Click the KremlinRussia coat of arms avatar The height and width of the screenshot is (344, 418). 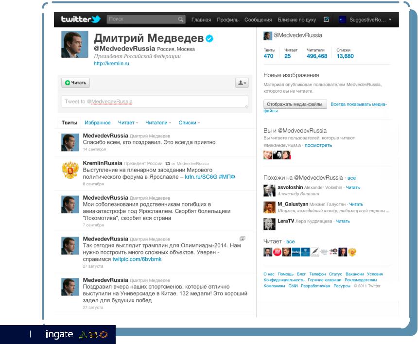pos(70,170)
